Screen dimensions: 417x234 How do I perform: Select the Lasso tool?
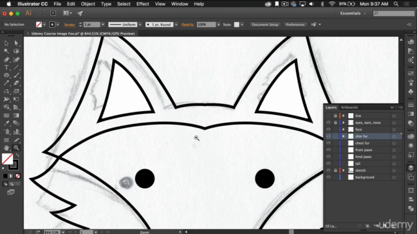pos(16,51)
